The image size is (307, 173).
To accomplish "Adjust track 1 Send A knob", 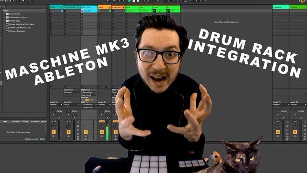I will 53,112.
